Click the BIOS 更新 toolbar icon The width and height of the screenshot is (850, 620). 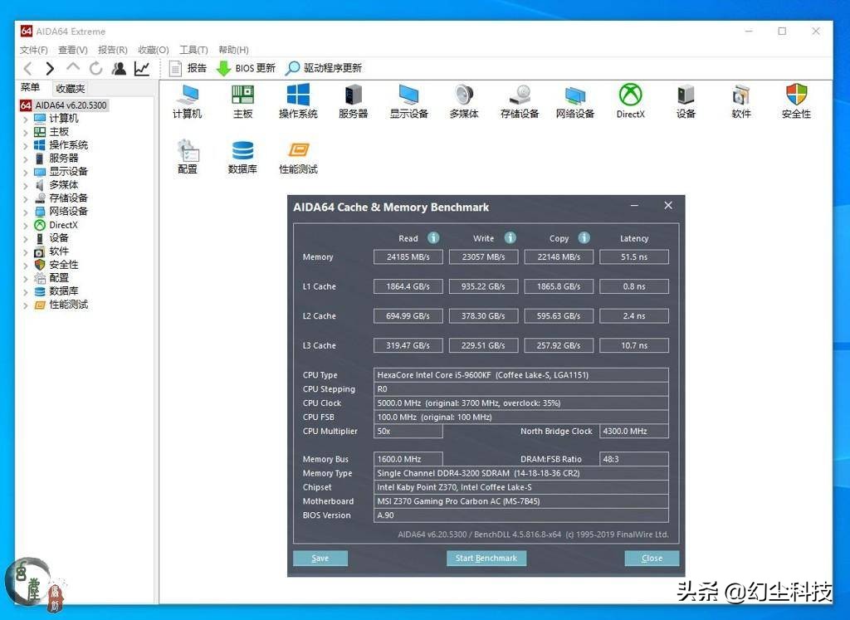click(x=223, y=68)
